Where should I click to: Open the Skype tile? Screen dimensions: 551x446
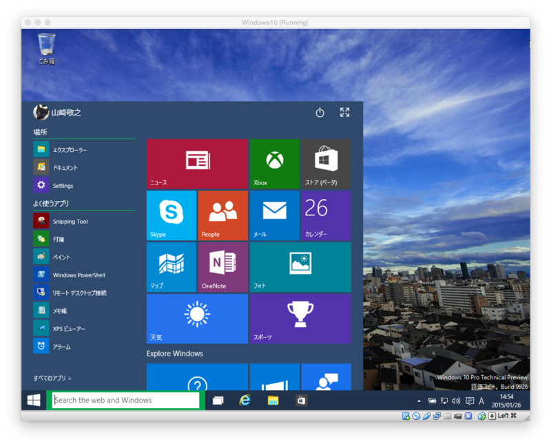pos(171,215)
